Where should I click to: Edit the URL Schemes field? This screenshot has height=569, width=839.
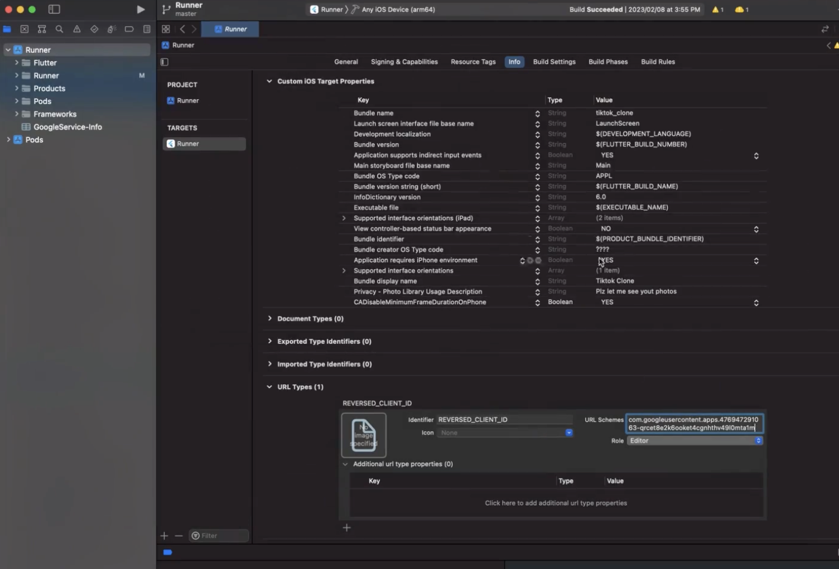pyautogui.click(x=694, y=423)
